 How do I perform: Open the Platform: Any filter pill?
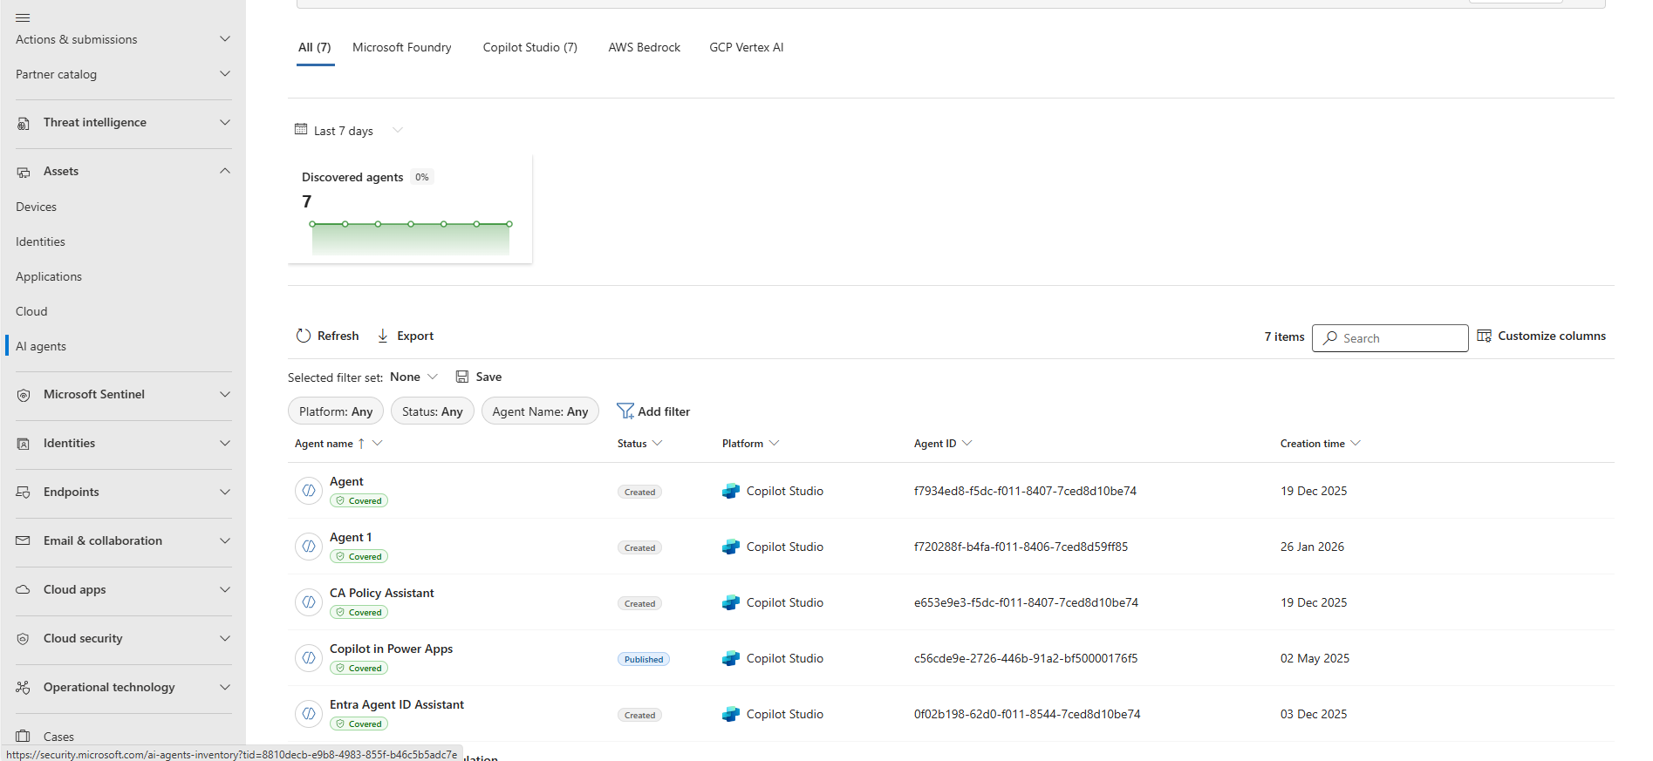click(336, 411)
